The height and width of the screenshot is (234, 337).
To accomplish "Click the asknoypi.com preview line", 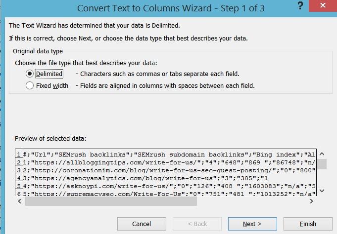I will tap(169, 186).
